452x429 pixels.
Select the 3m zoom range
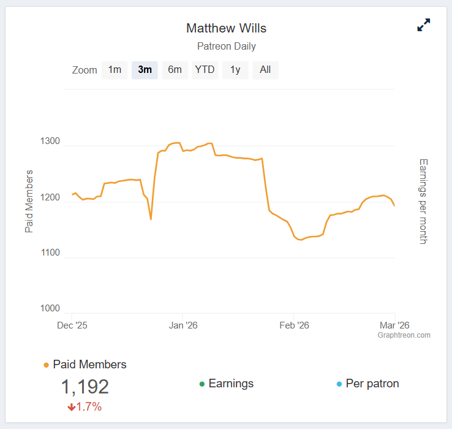click(145, 70)
